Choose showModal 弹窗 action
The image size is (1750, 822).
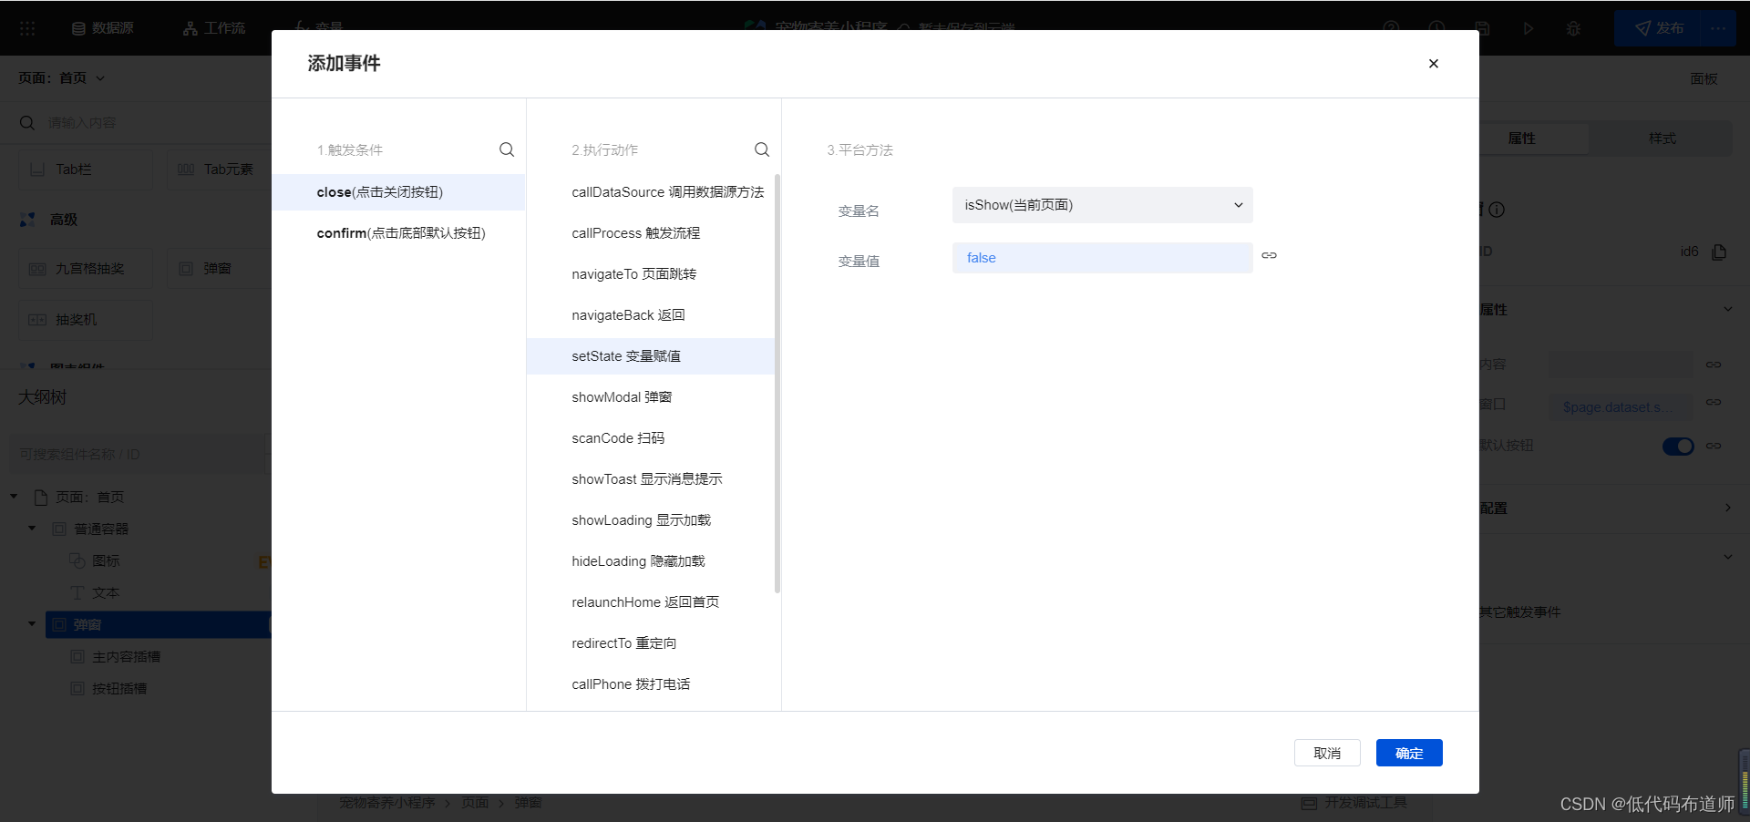(x=650, y=397)
